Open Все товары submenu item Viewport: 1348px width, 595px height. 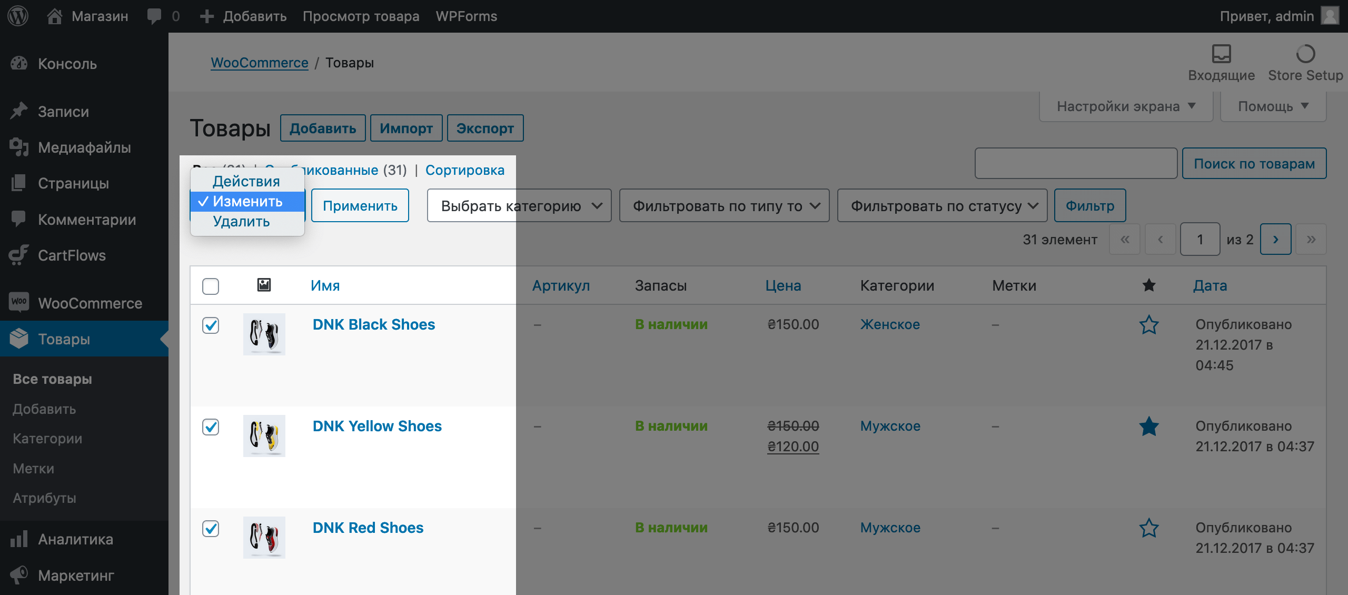pyautogui.click(x=53, y=379)
